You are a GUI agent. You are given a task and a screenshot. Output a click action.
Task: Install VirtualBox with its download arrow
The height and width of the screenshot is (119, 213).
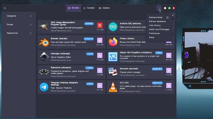coord(169,55)
